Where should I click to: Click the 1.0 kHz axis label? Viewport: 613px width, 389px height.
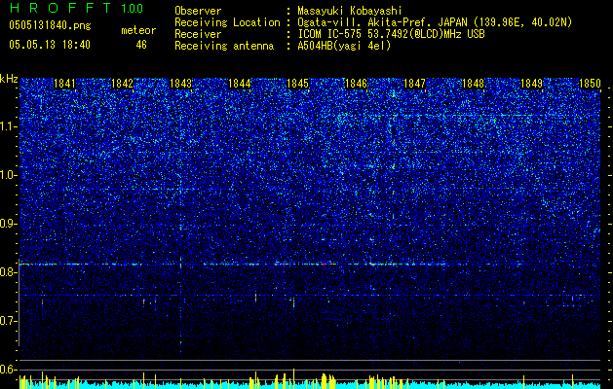[x=8, y=175]
